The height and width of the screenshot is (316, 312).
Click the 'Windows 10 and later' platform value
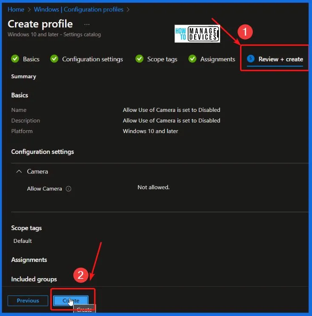(150, 131)
